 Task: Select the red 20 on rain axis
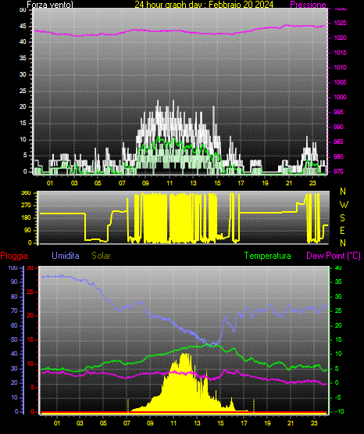click(x=30, y=316)
